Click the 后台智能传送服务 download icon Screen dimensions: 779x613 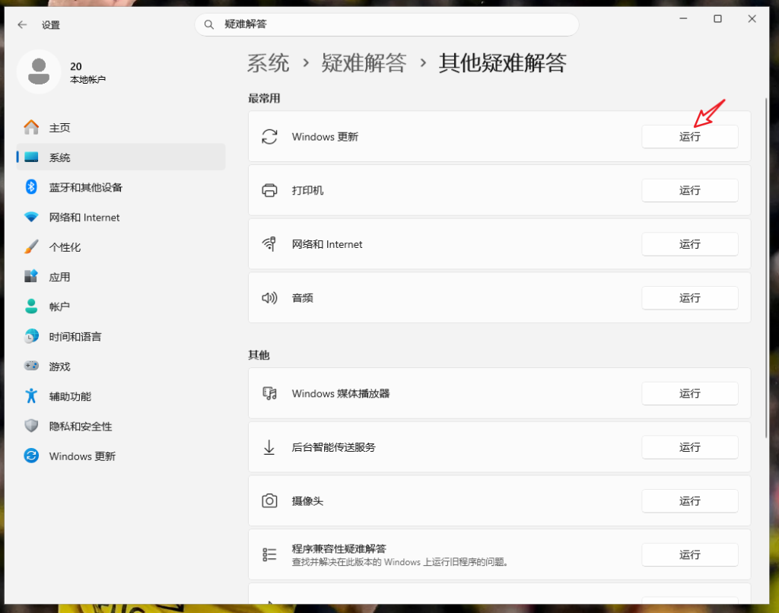(x=269, y=447)
